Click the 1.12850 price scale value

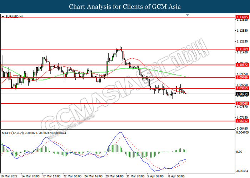pos(242,31)
